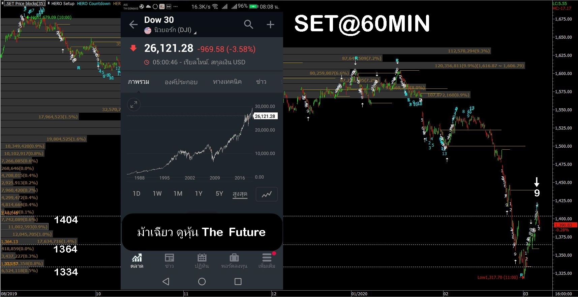Image resolution: width=578 pixels, height=297 pixels.
Task: Open the exchange dropdown next to นิวยอร์ก (DJI)
Action: (x=195, y=33)
